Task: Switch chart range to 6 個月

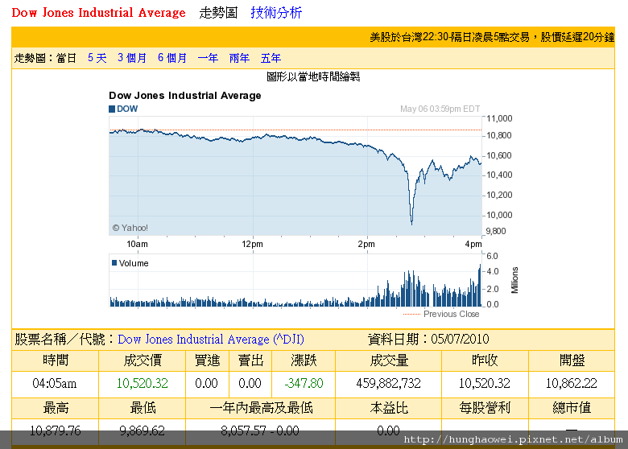Action: pyautogui.click(x=172, y=58)
